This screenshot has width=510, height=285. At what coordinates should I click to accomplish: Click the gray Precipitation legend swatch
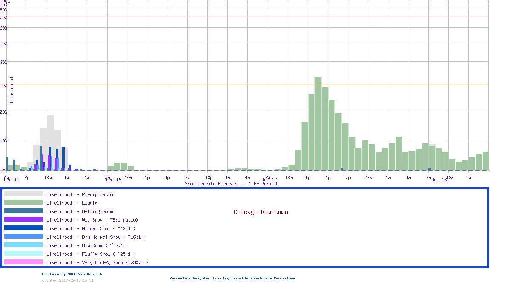pos(23,194)
